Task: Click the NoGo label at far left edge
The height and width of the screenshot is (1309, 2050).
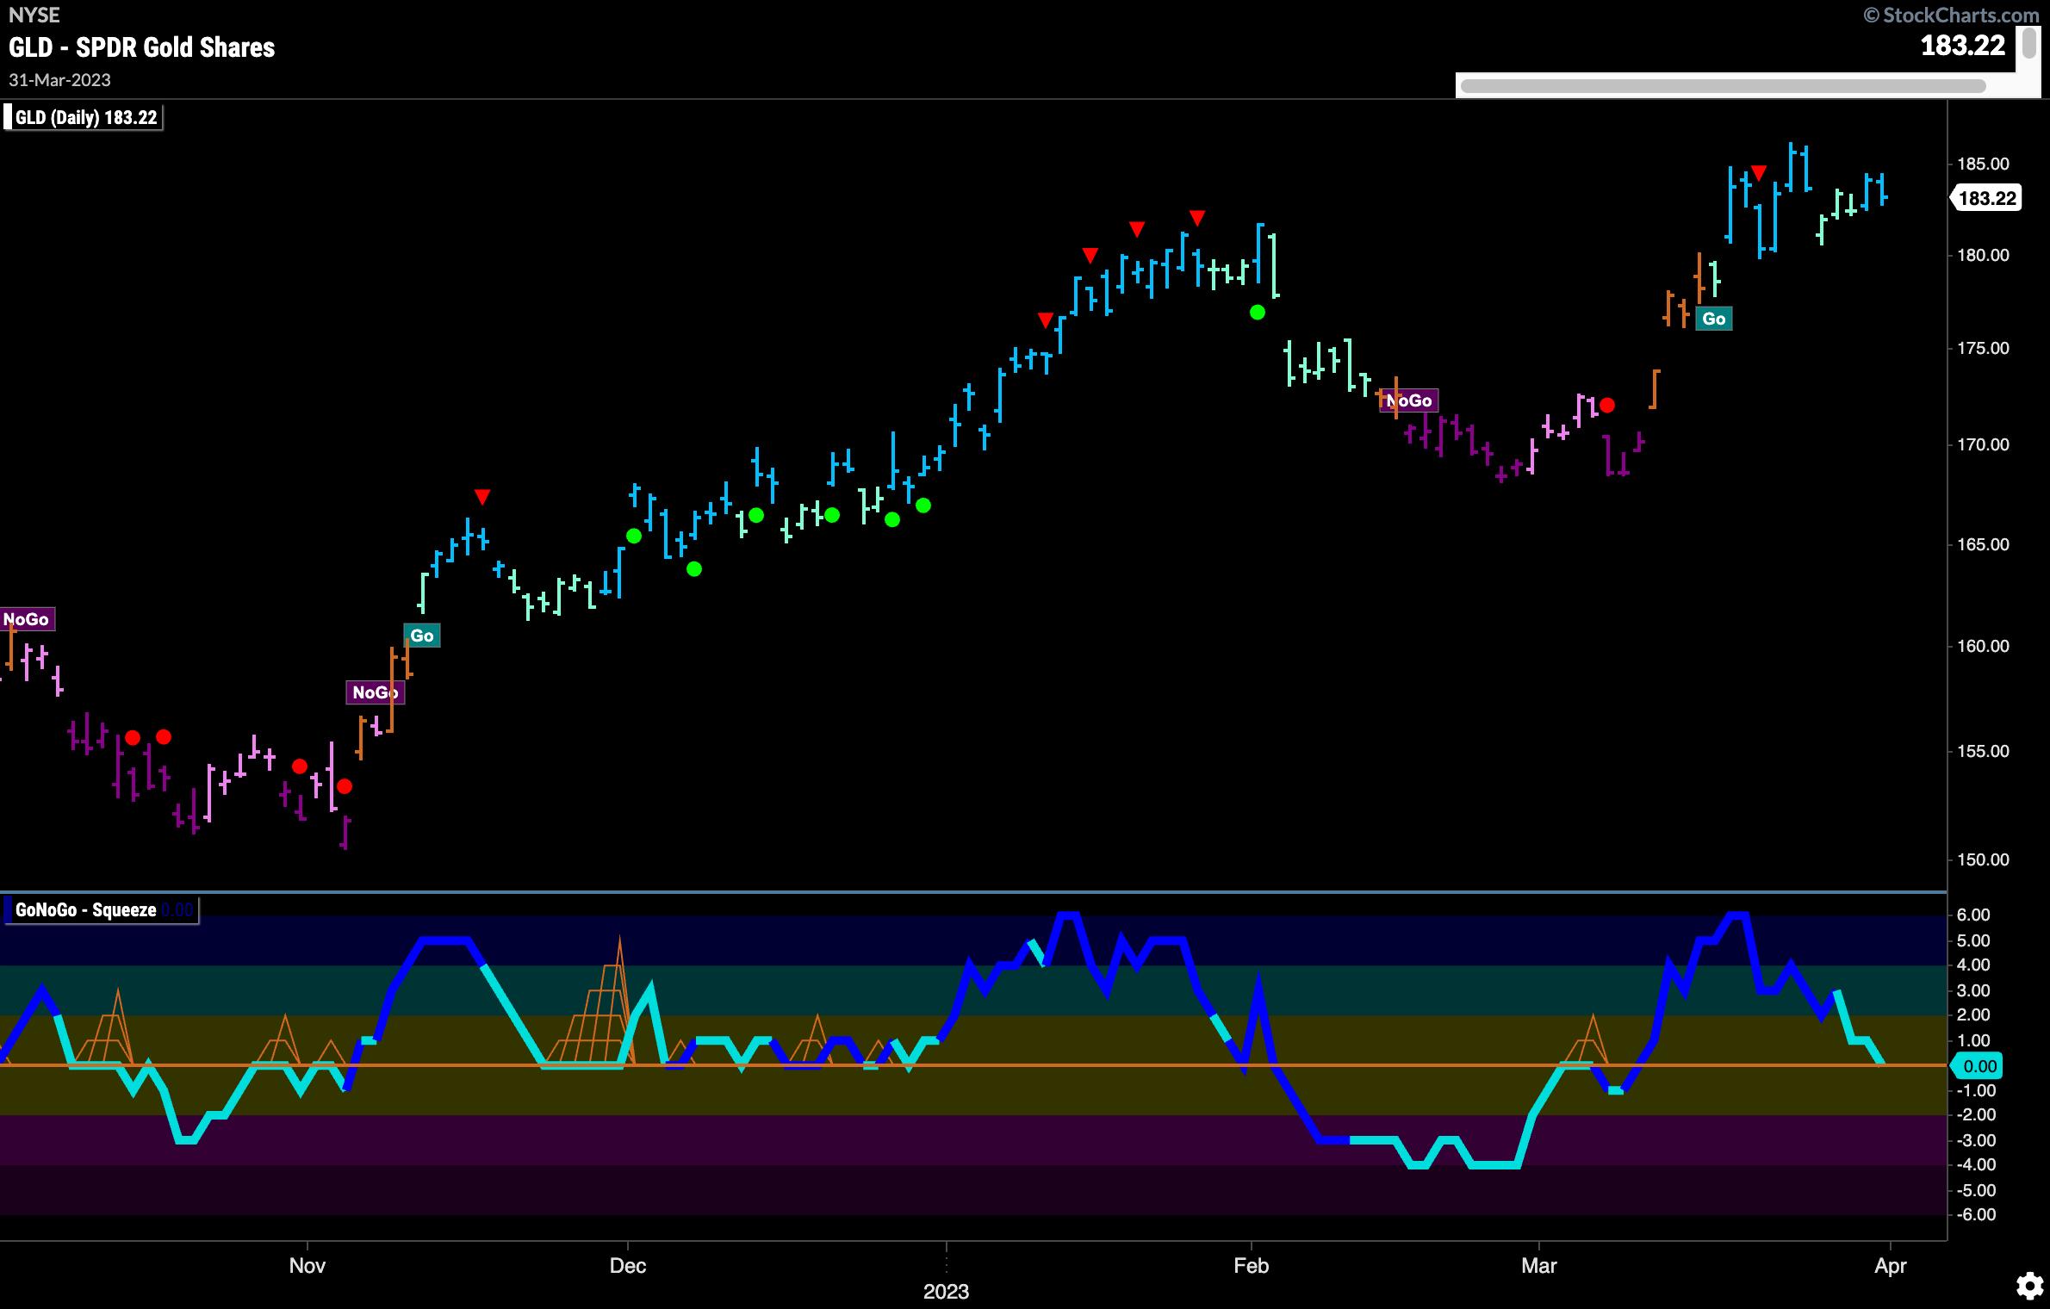Action: [x=27, y=619]
